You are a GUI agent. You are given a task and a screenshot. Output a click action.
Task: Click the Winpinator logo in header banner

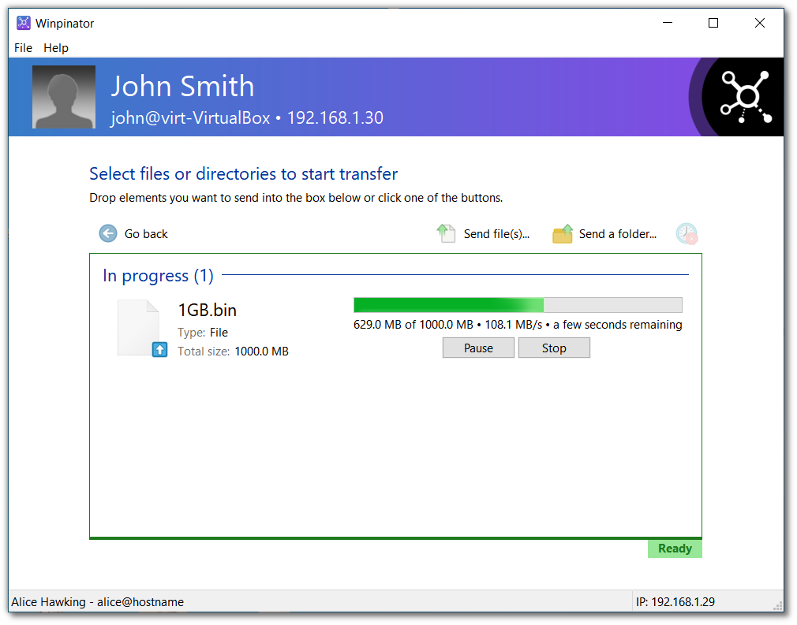(742, 97)
